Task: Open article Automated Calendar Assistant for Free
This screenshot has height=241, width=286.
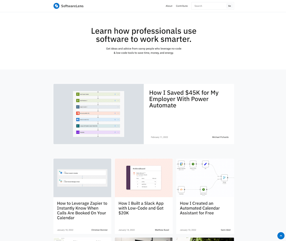Action: click(200, 208)
